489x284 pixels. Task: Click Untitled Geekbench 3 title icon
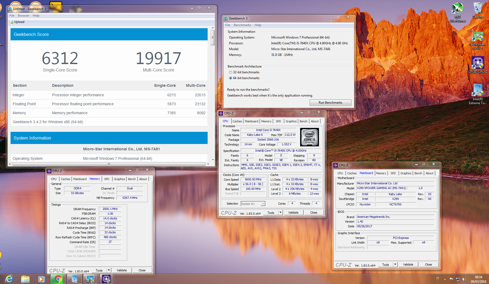10,9
